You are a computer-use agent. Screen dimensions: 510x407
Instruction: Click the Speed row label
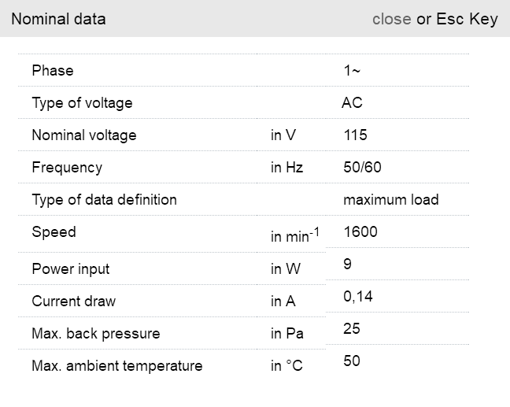coord(54,232)
